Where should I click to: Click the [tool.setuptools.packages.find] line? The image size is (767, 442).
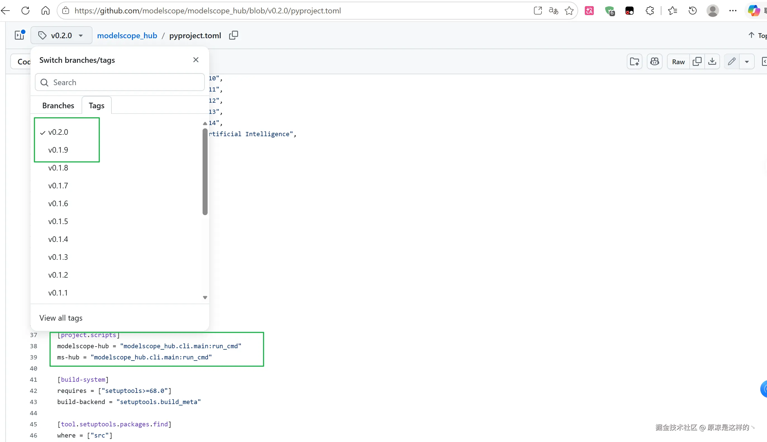[x=114, y=424]
